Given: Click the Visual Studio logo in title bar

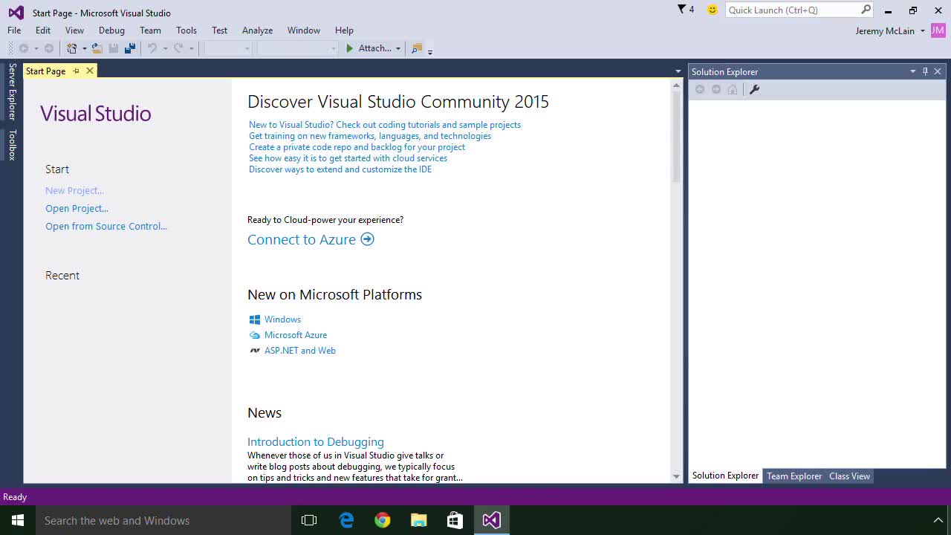Looking at the screenshot, I should coord(16,13).
